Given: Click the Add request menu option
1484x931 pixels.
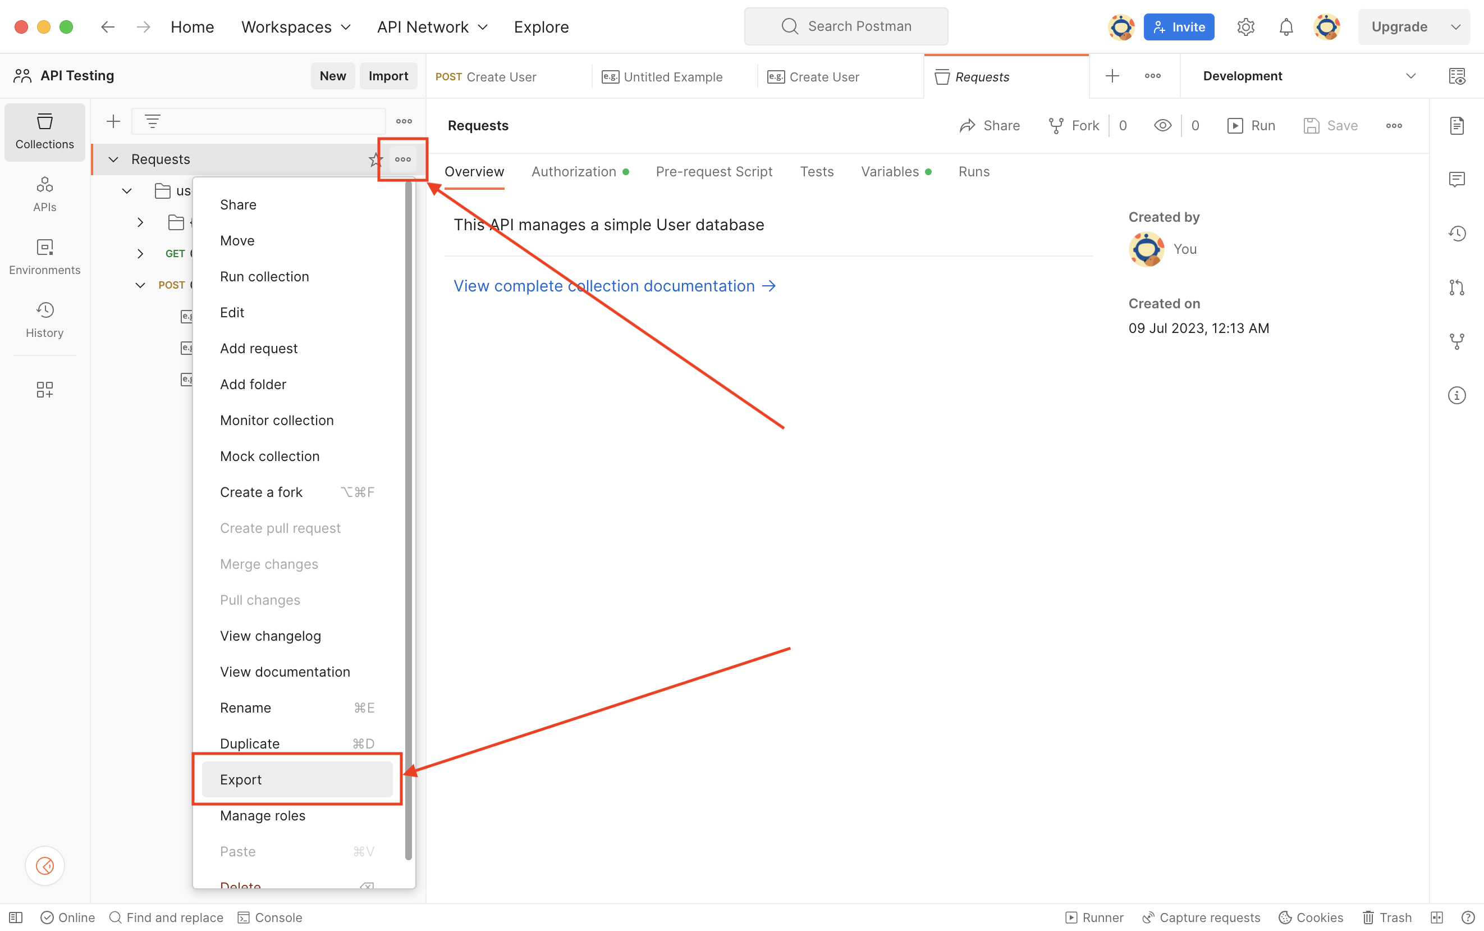Looking at the screenshot, I should (x=258, y=349).
